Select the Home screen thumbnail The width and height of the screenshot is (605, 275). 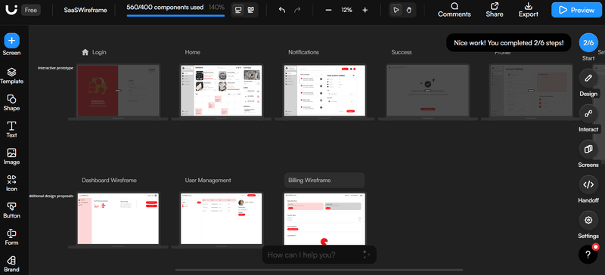tap(221, 91)
